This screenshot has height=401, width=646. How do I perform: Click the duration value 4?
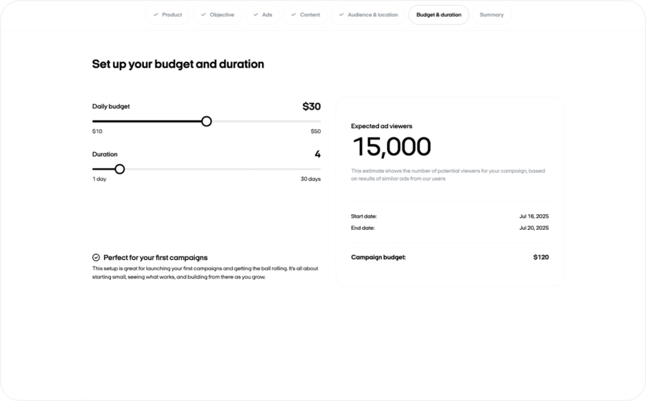point(317,154)
